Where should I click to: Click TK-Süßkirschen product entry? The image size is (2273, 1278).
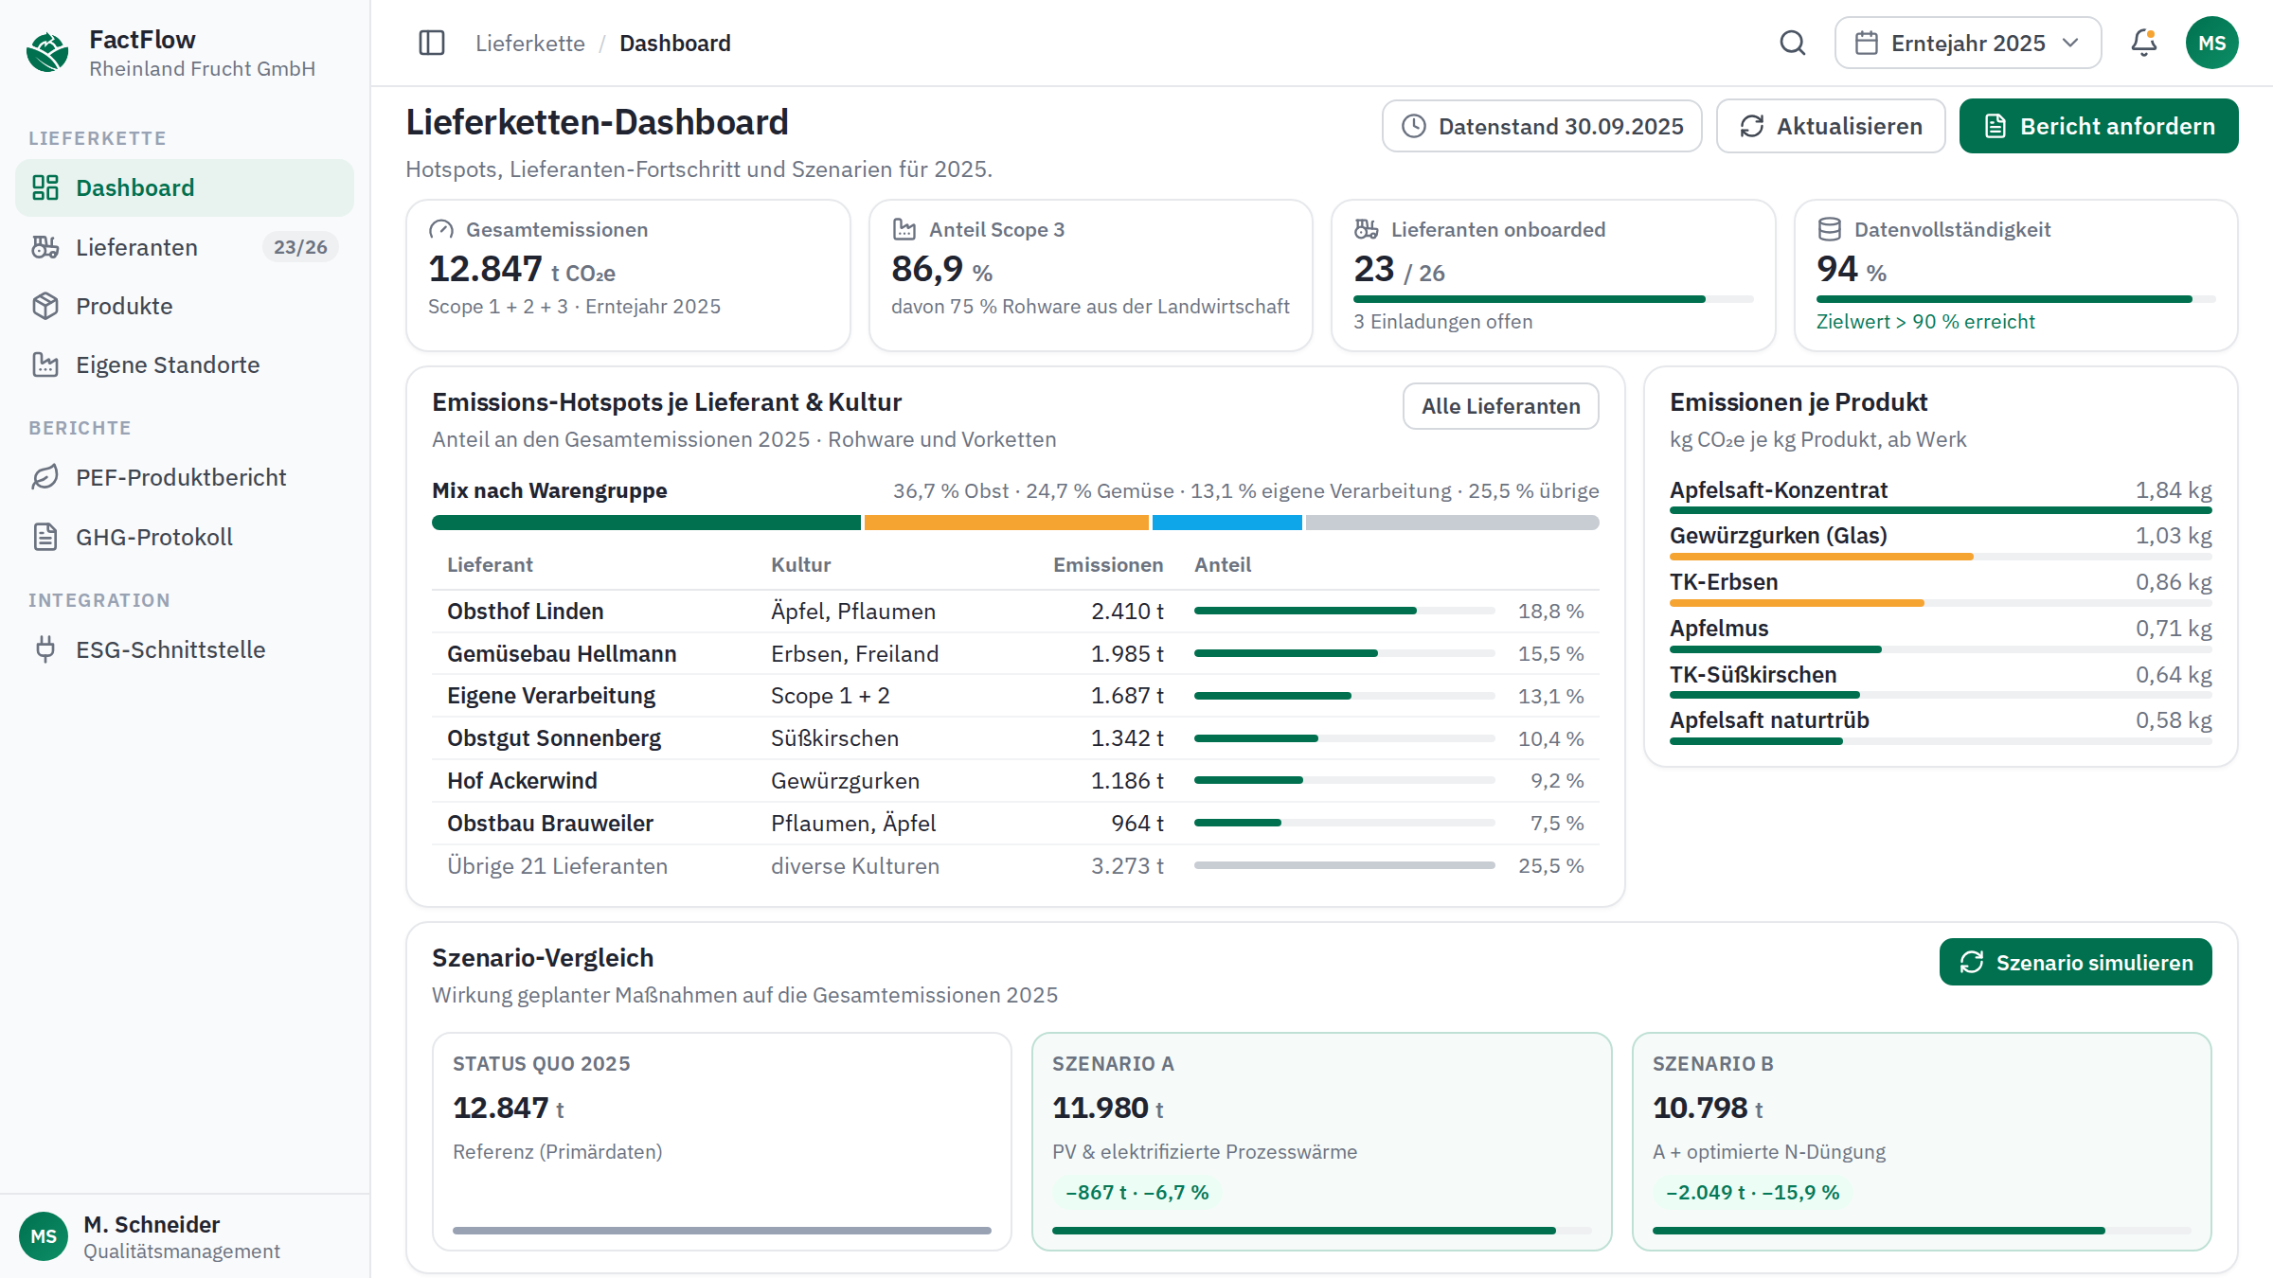click(1941, 680)
